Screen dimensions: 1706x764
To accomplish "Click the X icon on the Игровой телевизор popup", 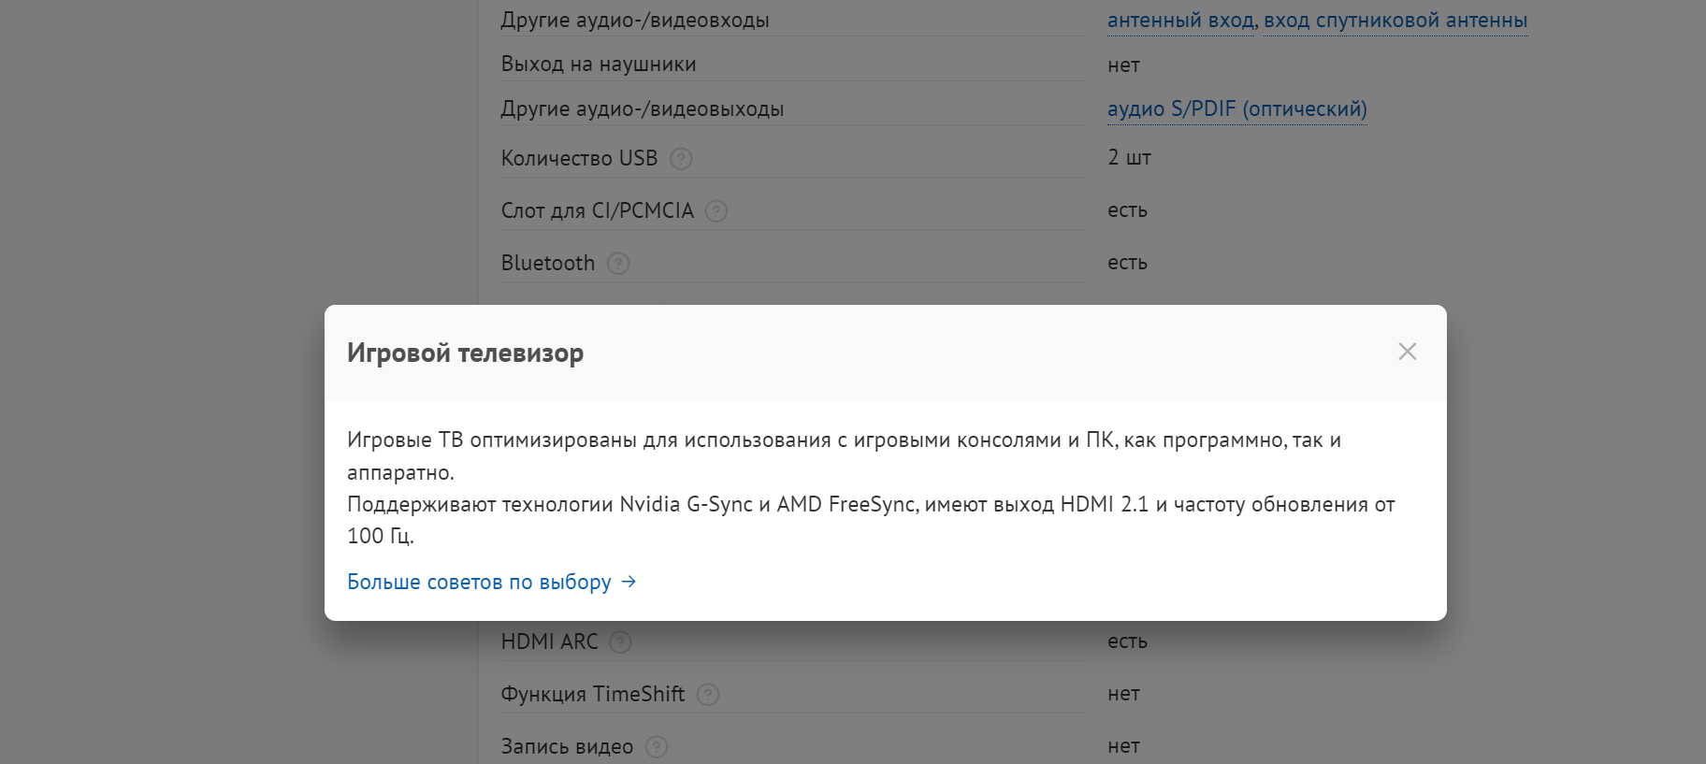I will [1408, 352].
